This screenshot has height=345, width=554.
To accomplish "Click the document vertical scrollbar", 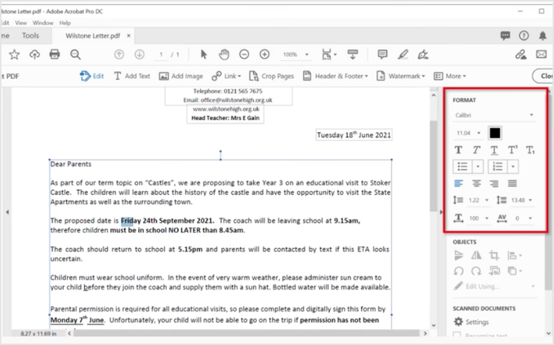I will [x=434, y=166].
